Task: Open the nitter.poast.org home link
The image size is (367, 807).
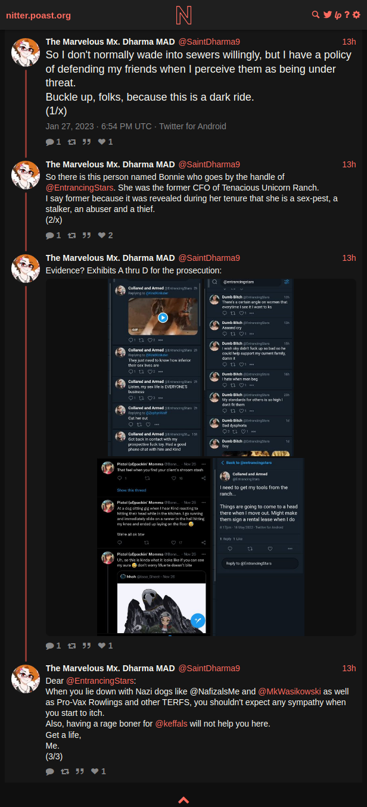Action: coord(39,15)
